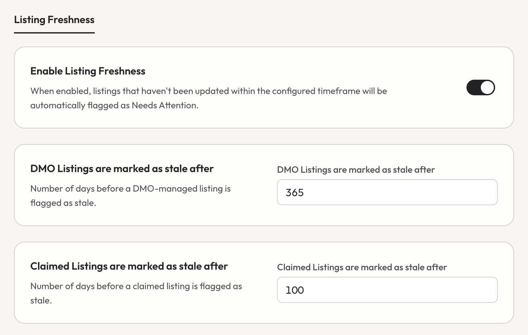Switch to the Listing Freshness tab
This screenshot has width=528, height=335.
coord(54,20)
